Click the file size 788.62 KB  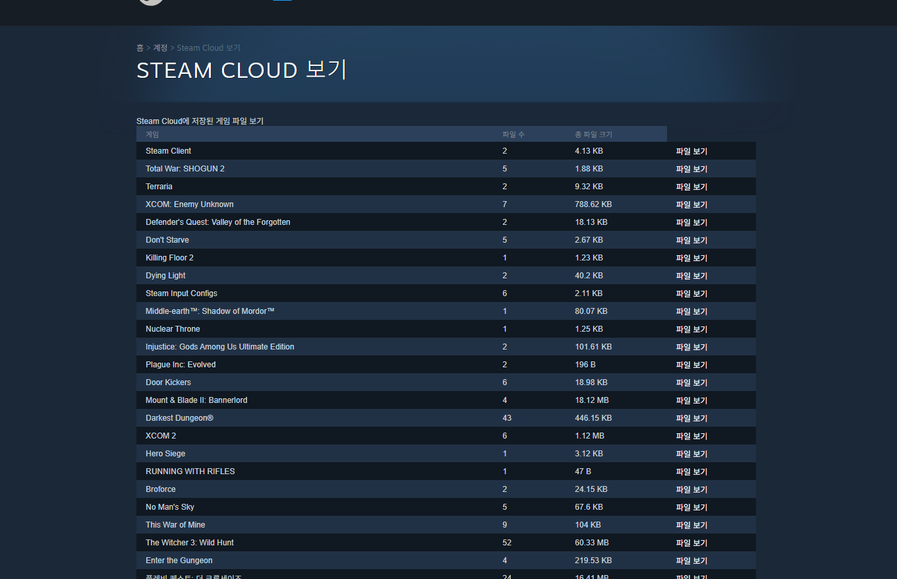pyautogui.click(x=593, y=204)
